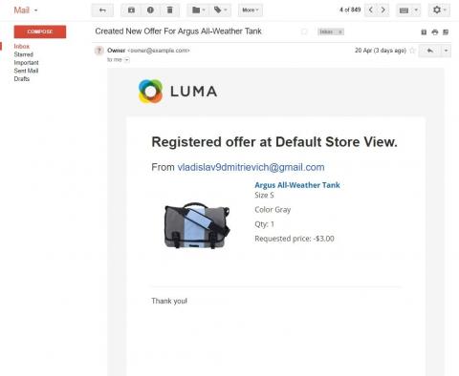Click the sender name Owner
This screenshot has height=376, width=459.
117,51
